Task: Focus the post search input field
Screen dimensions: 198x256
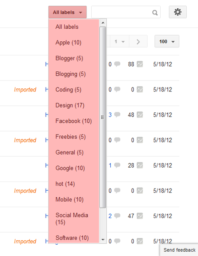Action: click(x=122, y=12)
